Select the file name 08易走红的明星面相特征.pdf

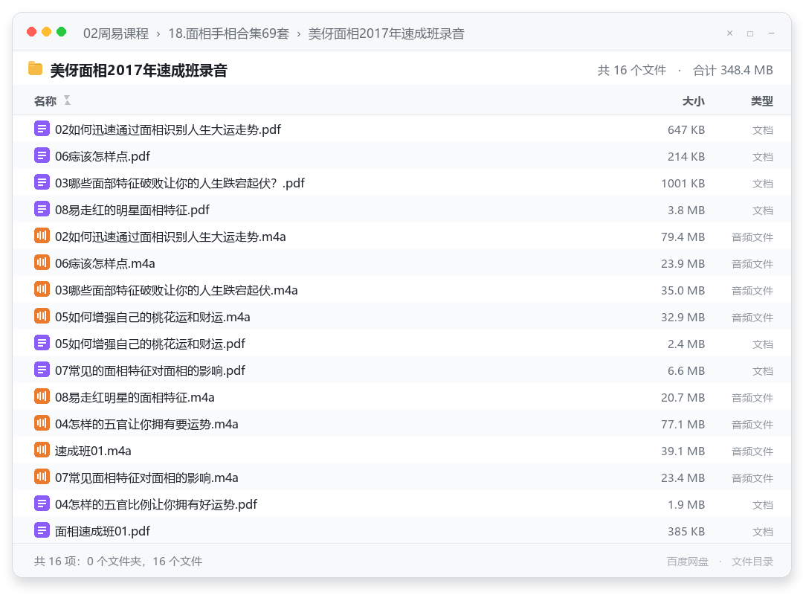pyautogui.click(x=132, y=210)
